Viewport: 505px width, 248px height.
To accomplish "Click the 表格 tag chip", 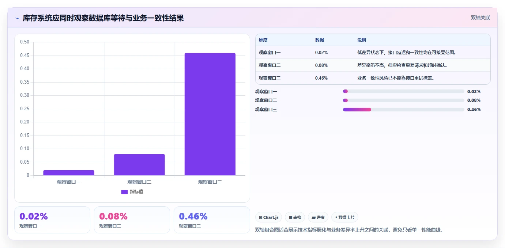I will [295, 217].
